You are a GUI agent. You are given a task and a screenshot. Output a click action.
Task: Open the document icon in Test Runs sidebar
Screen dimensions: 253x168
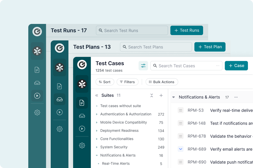click(37, 70)
